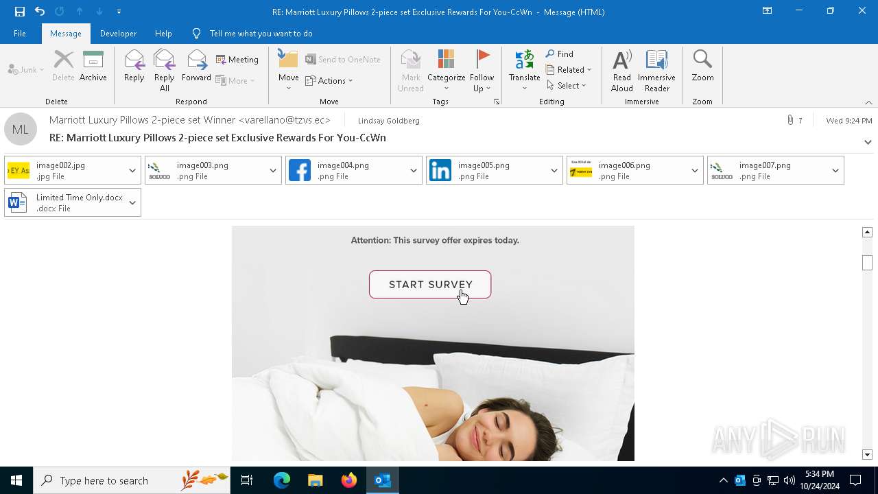Collapse the ribbon

point(868,102)
